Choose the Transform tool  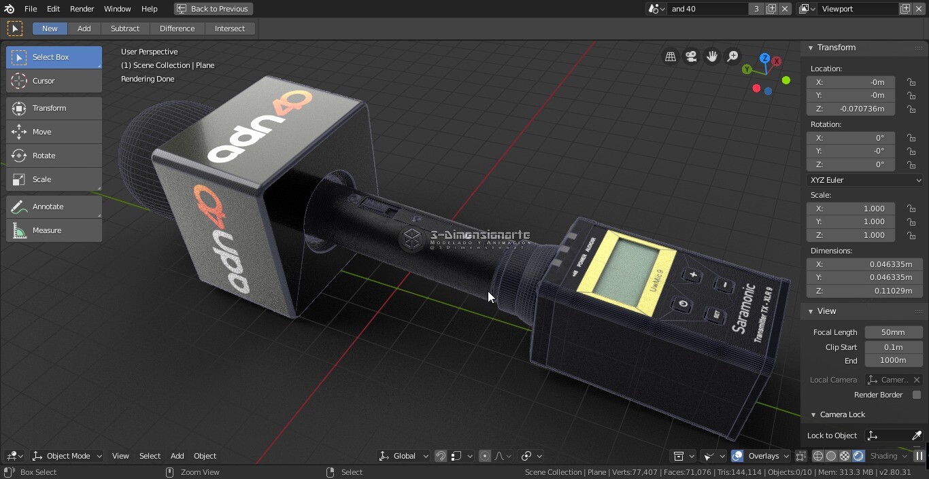coord(54,108)
